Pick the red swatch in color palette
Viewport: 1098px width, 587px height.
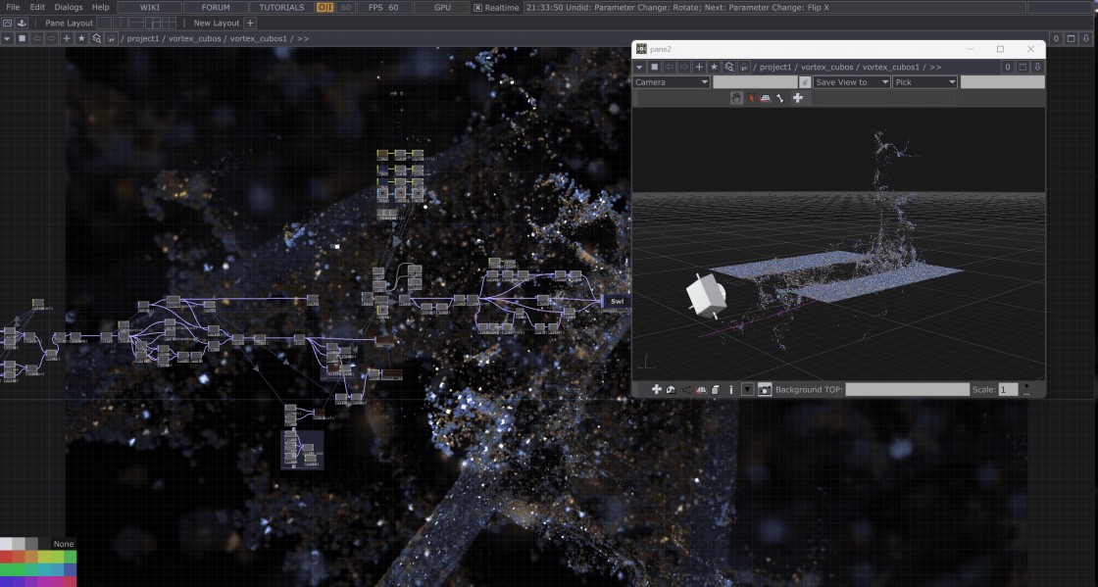click(x=7, y=557)
